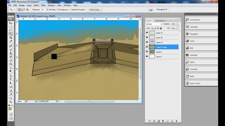The width and height of the screenshot is (225, 126).
Task: Hide Layer 17 with eye icon
Action: (147, 33)
